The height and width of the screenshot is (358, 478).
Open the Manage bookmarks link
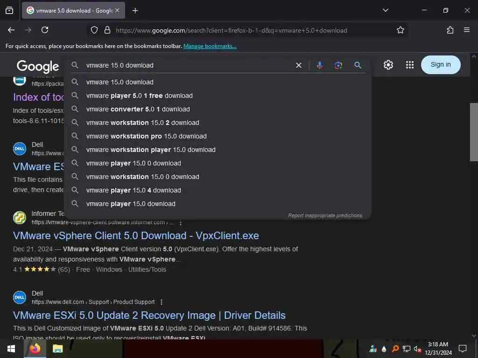tap(210, 46)
